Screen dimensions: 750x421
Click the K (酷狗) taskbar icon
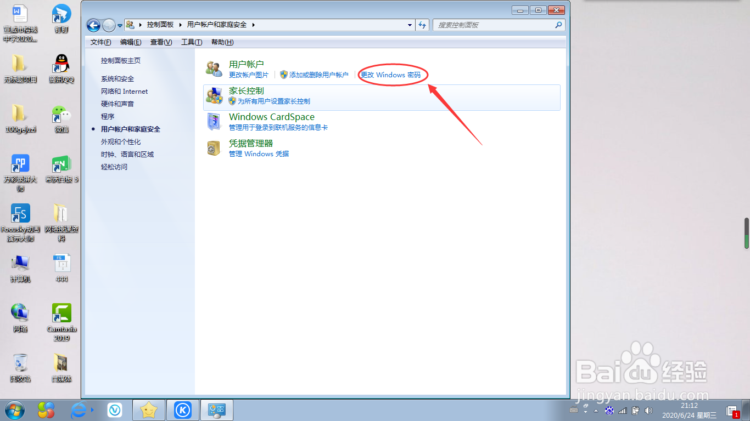(182, 410)
